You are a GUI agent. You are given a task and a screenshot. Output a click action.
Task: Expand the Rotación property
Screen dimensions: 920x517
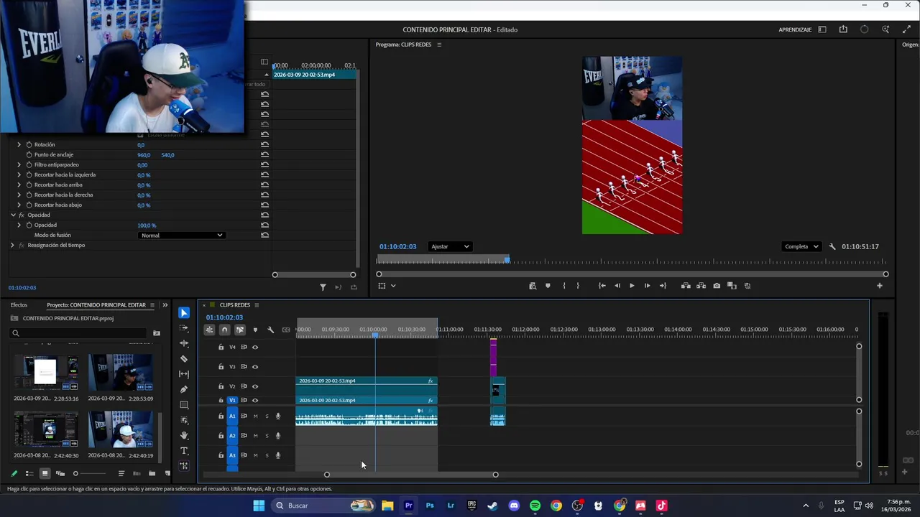click(x=19, y=144)
